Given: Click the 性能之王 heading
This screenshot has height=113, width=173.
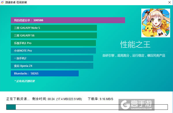Looking at the screenshot, I should (135, 45).
